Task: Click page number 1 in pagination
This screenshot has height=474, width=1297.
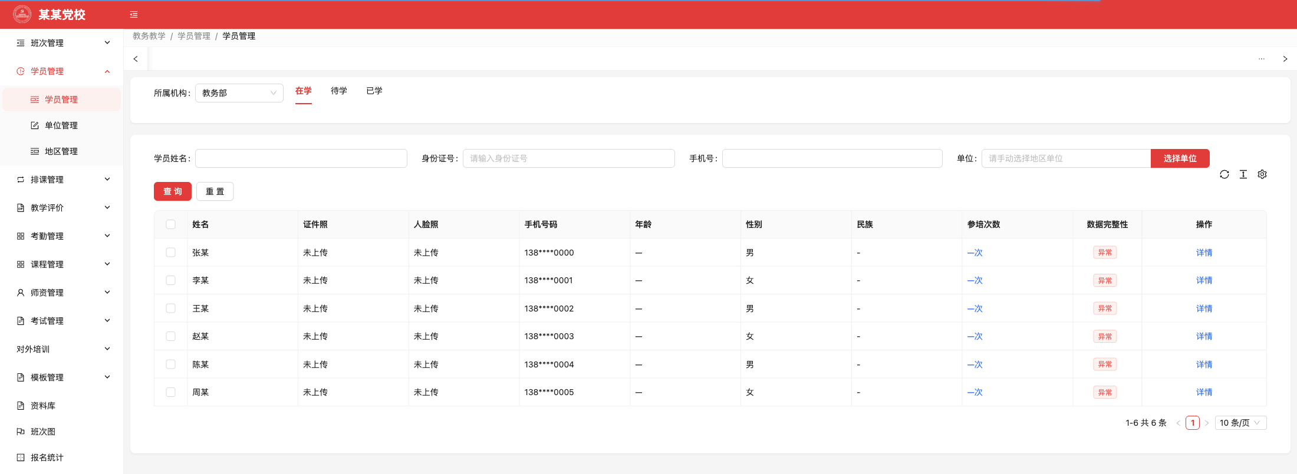Action: coord(1193,423)
